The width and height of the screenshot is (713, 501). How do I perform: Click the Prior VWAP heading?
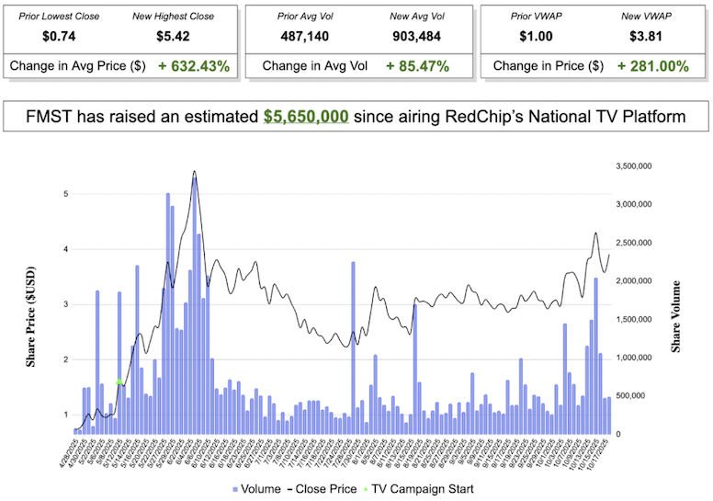536,17
